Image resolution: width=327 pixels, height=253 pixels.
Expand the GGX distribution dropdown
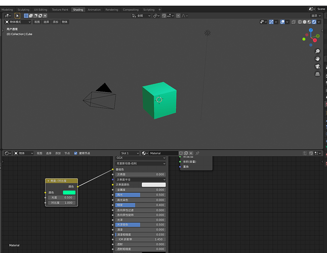point(141,158)
